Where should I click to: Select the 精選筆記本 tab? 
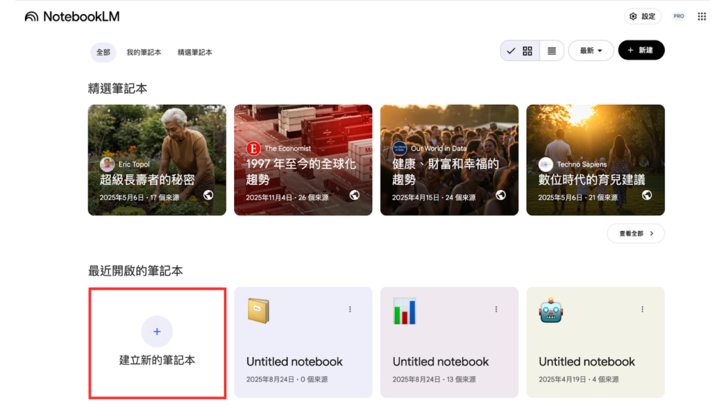coord(195,52)
